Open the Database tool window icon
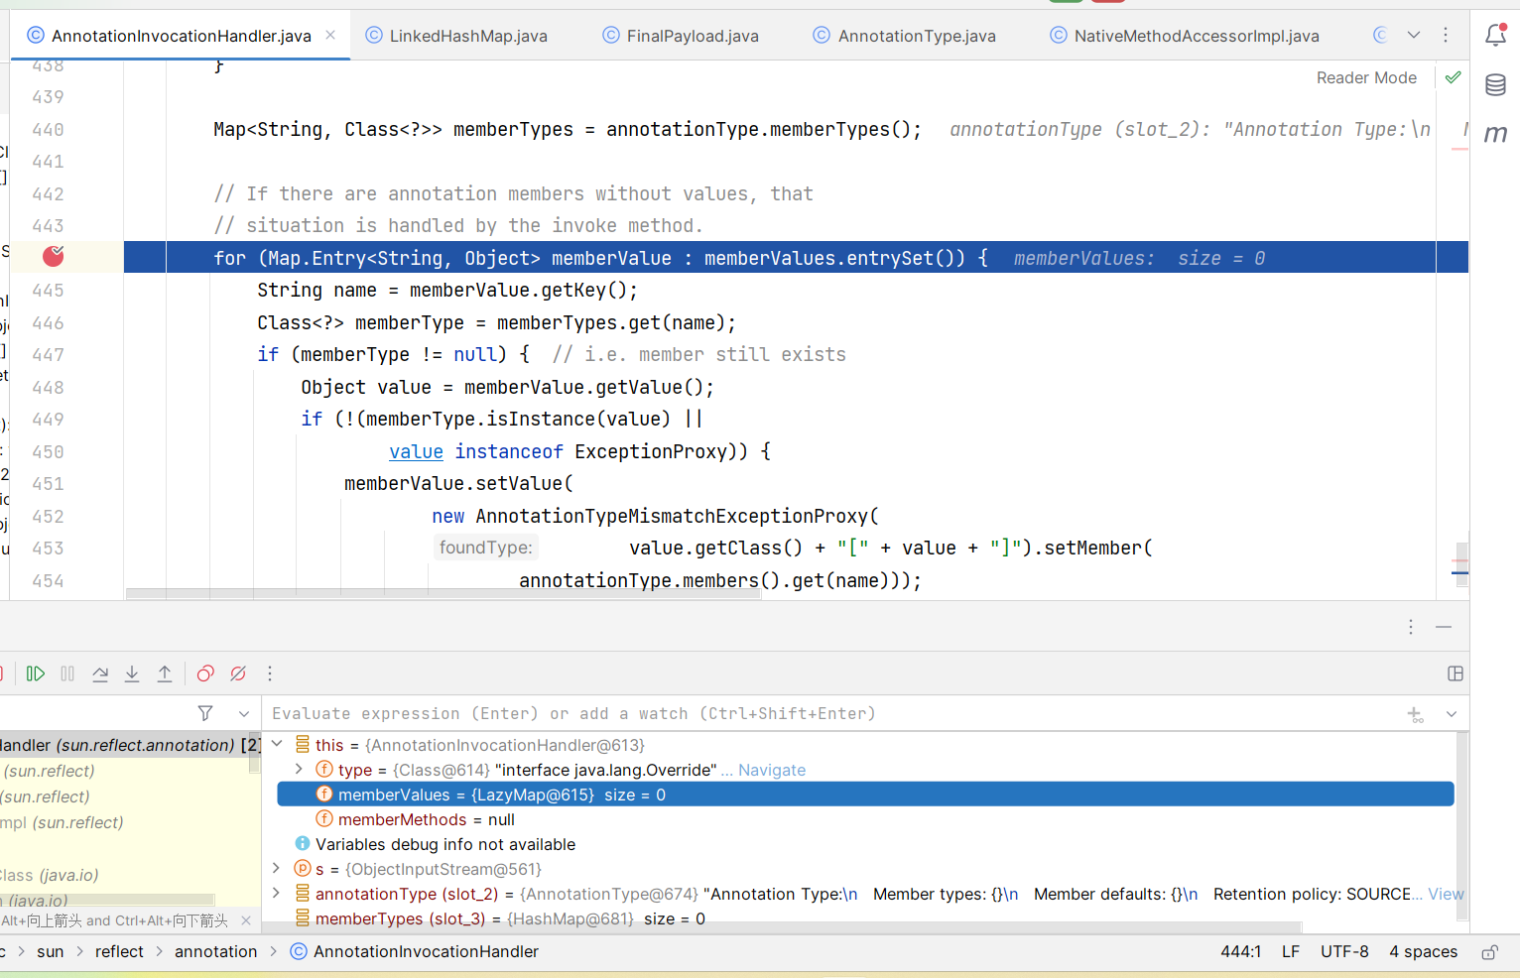 coord(1495,85)
